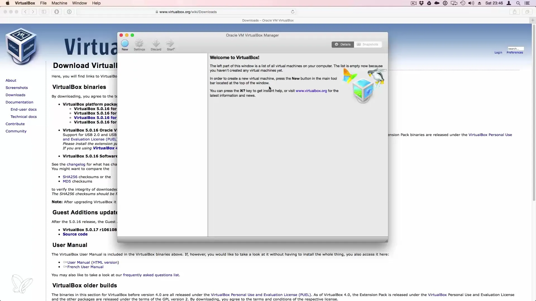
Task: Click Safari forward navigation arrow
Action: point(33,12)
